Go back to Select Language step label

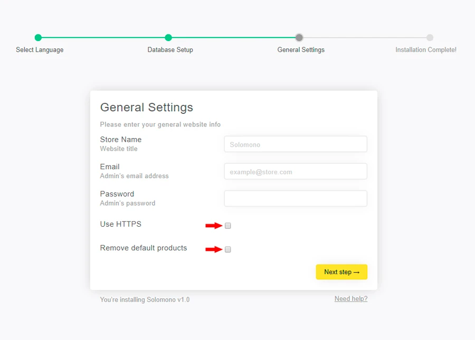click(x=40, y=50)
